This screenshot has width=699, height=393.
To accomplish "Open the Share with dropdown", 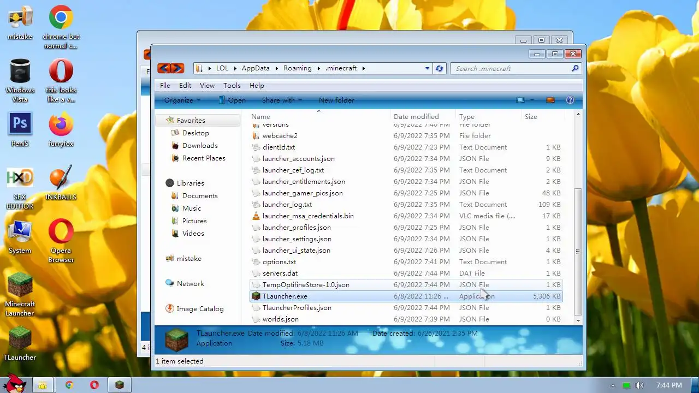I will click(282, 100).
